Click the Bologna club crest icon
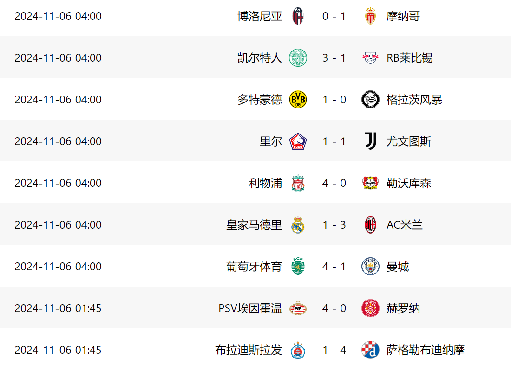The width and height of the screenshot is (511, 370). click(298, 16)
